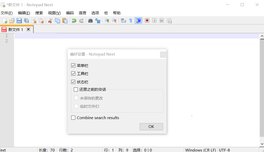The height and width of the screenshot is (152, 264).
Task: Click the Windows (CR LF) status entry
Action: coord(200,150)
